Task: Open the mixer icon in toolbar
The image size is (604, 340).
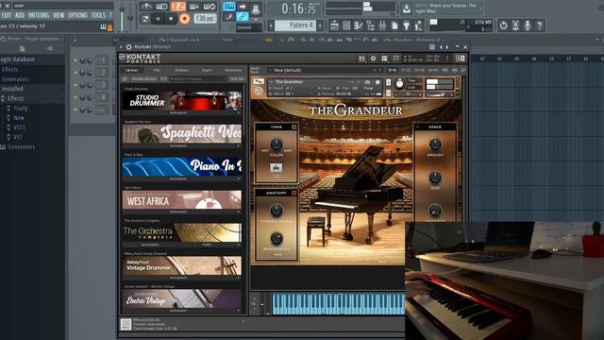Action: (x=382, y=25)
